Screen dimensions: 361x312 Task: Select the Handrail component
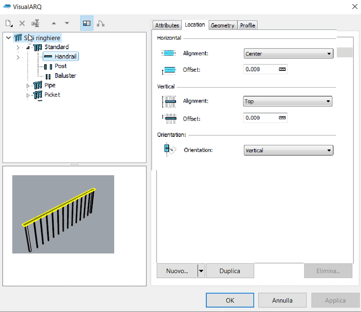(x=61, y=56)
